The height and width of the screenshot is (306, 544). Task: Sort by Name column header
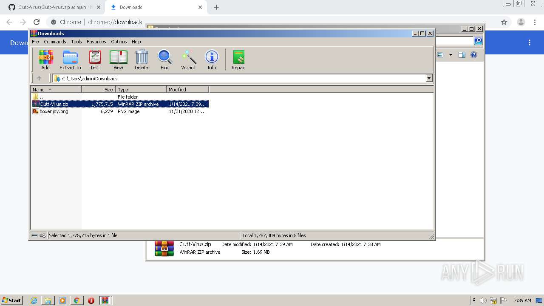(x=56, y=90)
